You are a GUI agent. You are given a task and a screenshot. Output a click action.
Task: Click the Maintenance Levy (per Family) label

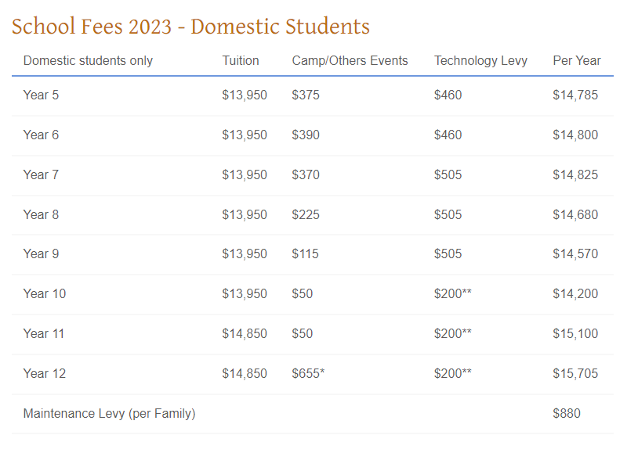click(110, 414)
